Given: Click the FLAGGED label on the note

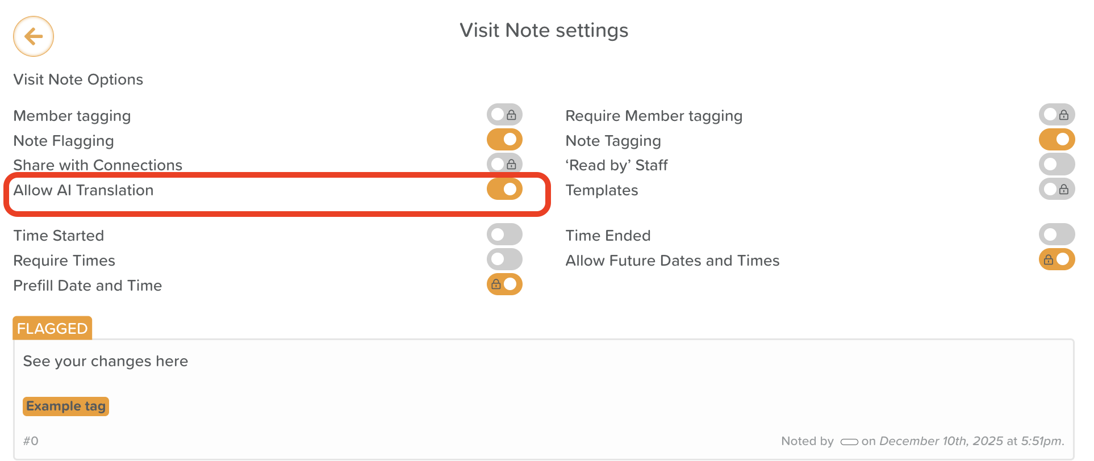Looking at the screenshot, I should pyautogui.click(x=52, y=328).
